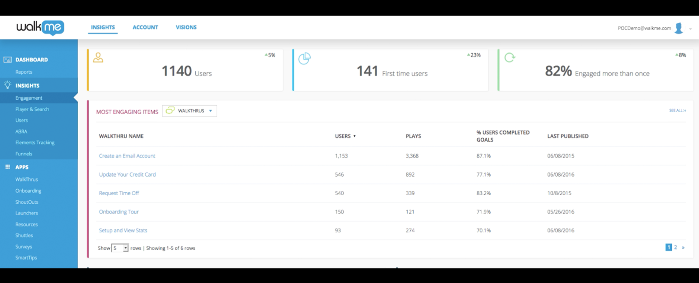This screenshot has height=283, width=699.
Task: Open Onboarding Tour walkthru
Action: [118, 212]
